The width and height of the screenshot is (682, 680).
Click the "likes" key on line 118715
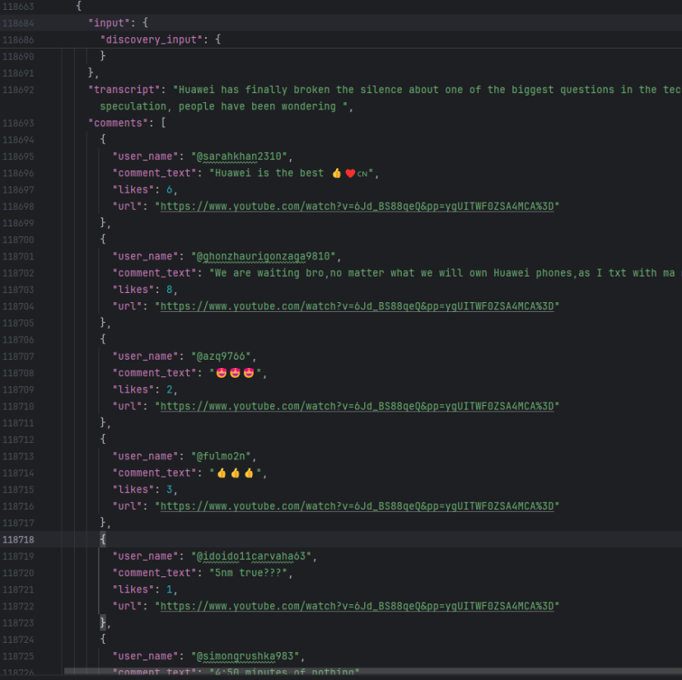pyautogui.click(x=133, y=490)
